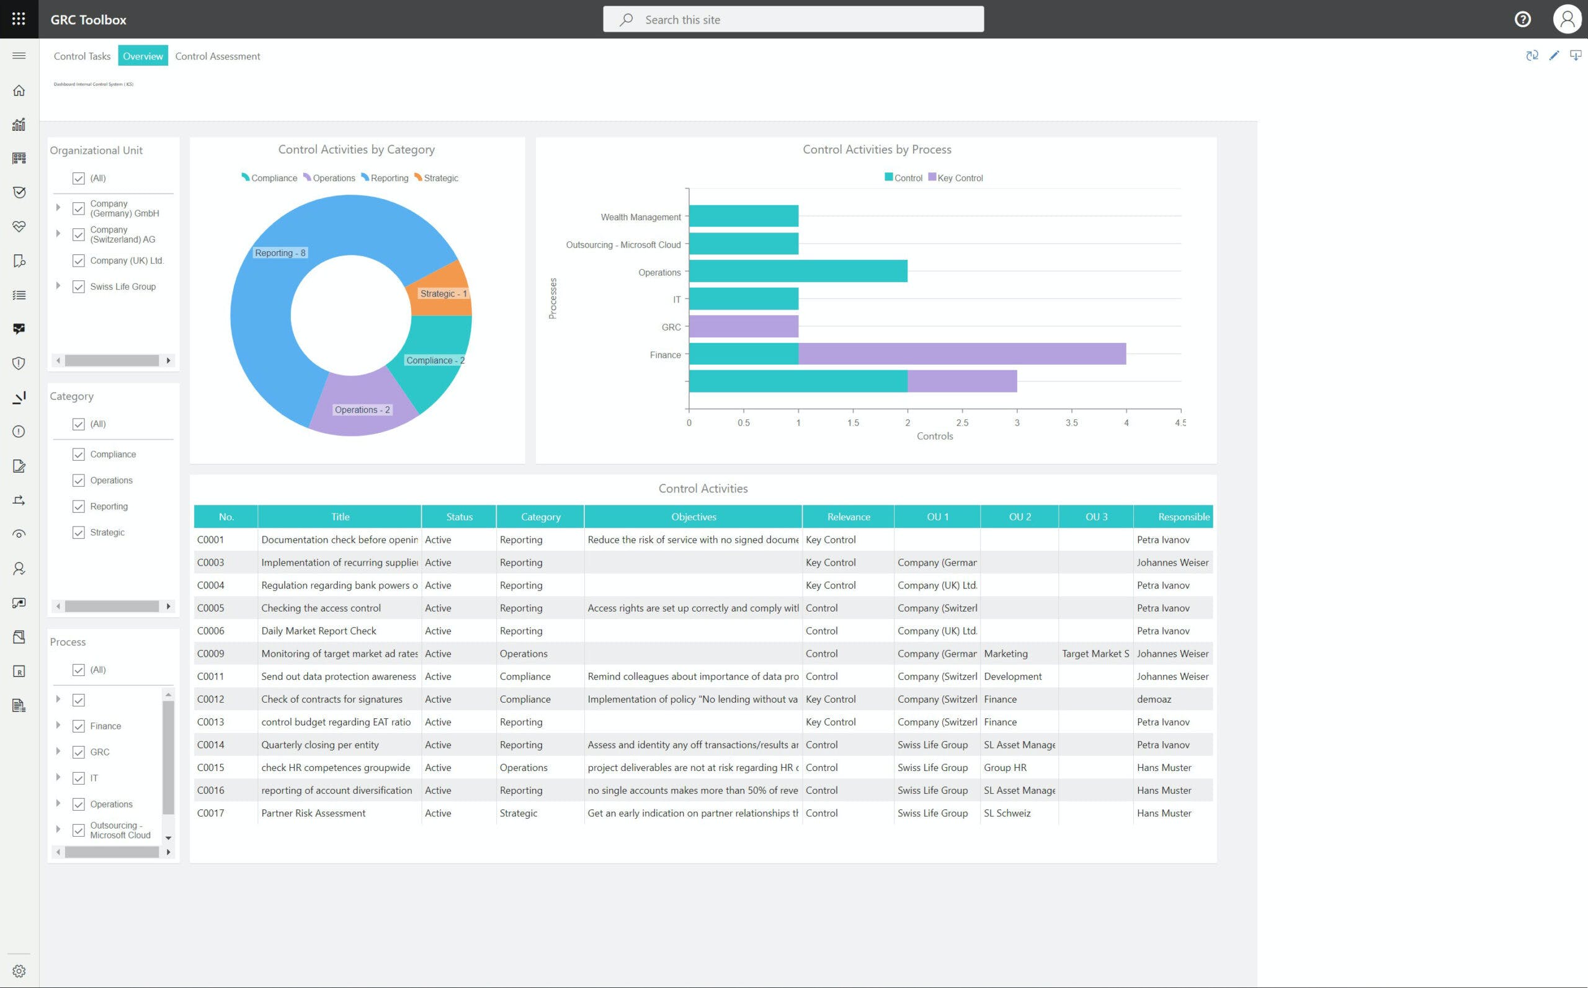Screen dimensions: 1588x988
Task: Click the Search this site field
Action: click(793, 20)
